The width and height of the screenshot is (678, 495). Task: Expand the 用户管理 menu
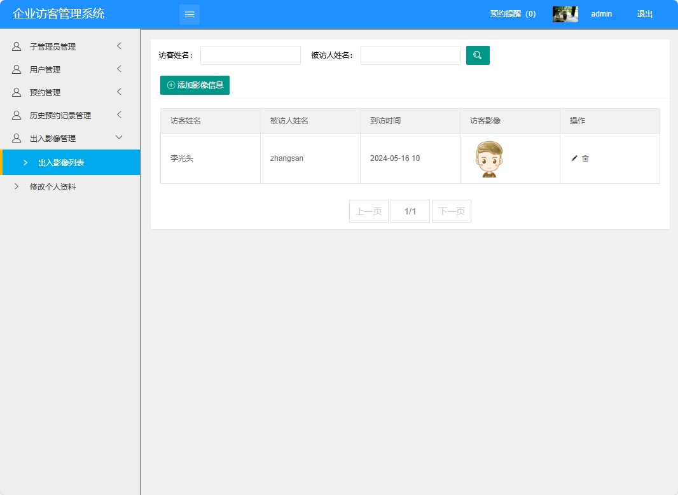[x=70, y=69]
